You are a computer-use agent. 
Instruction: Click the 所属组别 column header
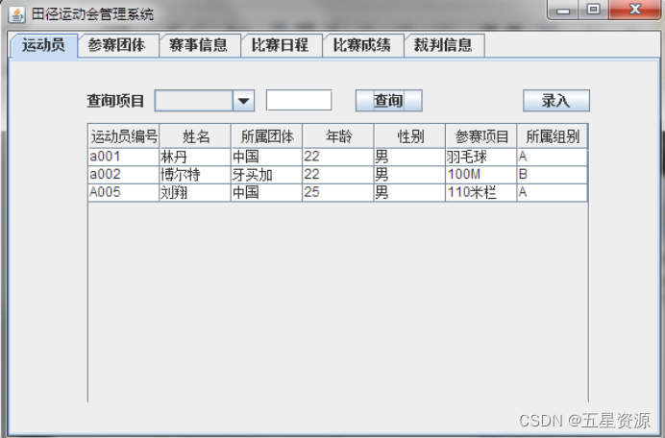click(553, 136)
